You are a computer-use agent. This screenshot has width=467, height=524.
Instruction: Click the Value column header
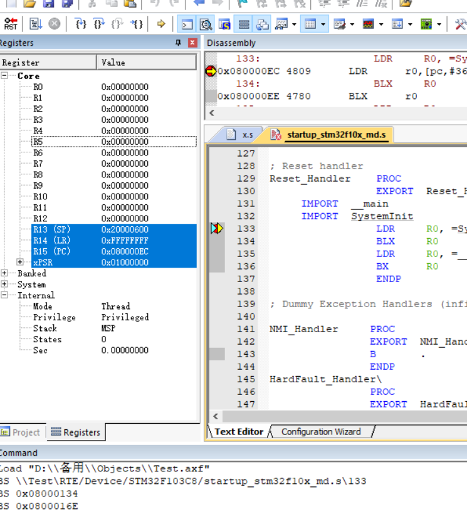pos(147,63)
